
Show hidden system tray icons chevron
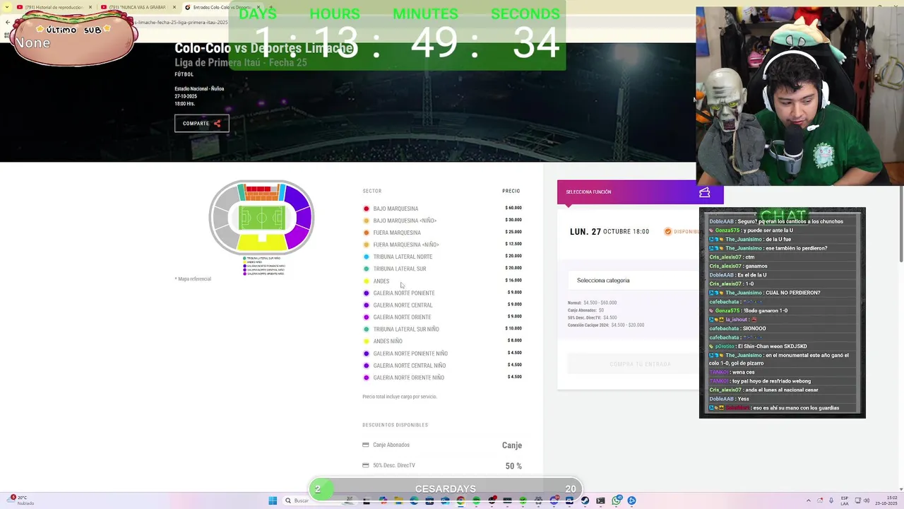809,501
